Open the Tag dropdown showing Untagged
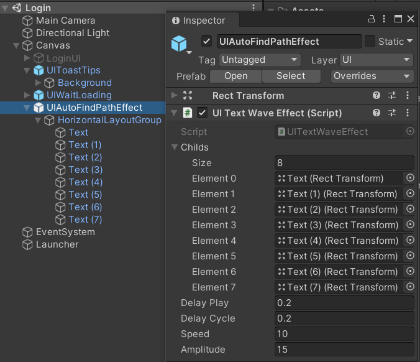 pyautogui.click(x=260, y=60)
